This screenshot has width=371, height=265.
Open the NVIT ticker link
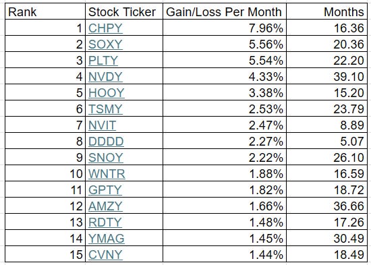103,125
